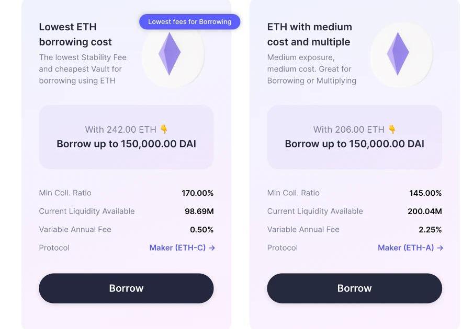Viewport: 473px width, 329px height.
Task: Click the 0.50% Variable Annual Fee value
Action: tap(202, 230)
